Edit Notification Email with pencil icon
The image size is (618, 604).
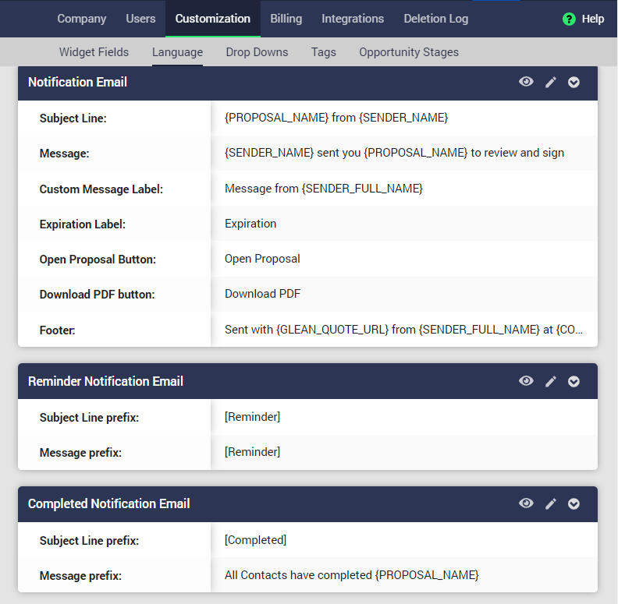(551, 82)
